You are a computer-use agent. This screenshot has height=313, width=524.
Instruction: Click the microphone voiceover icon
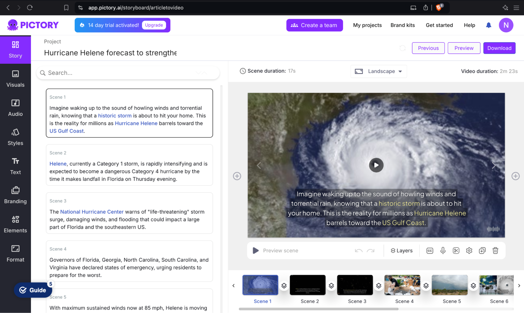coord(443,251)
